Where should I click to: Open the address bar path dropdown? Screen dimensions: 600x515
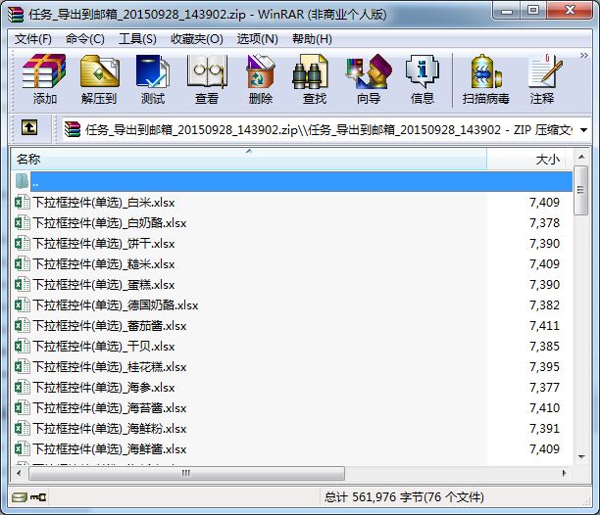584,130
